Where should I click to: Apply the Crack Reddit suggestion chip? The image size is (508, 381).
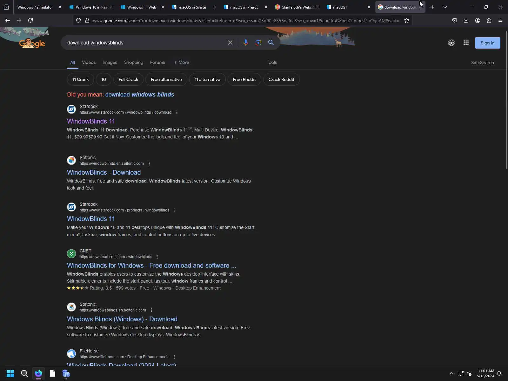pos(281,79)
